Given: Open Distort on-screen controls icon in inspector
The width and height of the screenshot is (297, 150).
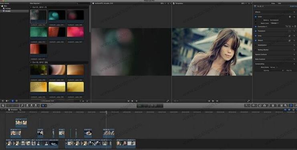Looking at the screenshot, I should [289, 40].
